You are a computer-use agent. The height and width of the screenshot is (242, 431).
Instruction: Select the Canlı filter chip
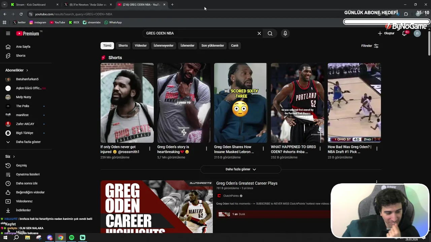click(235, 45)
